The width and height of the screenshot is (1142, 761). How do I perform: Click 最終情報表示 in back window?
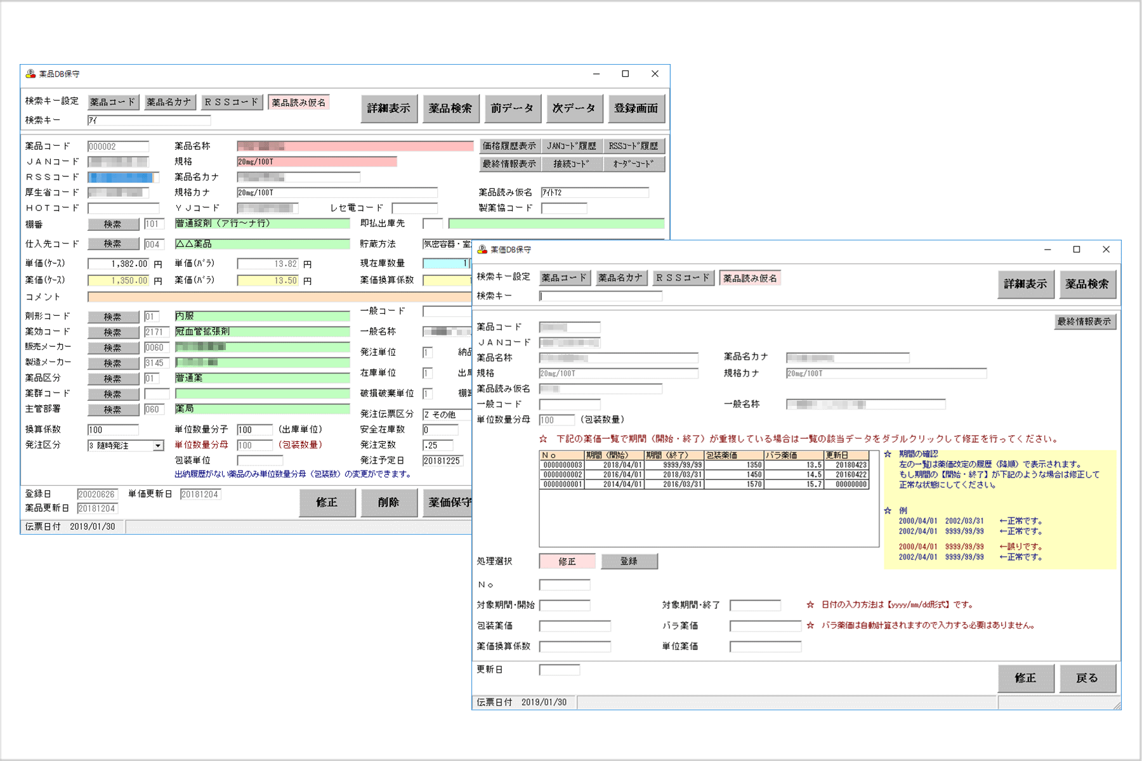pos(509,164)
